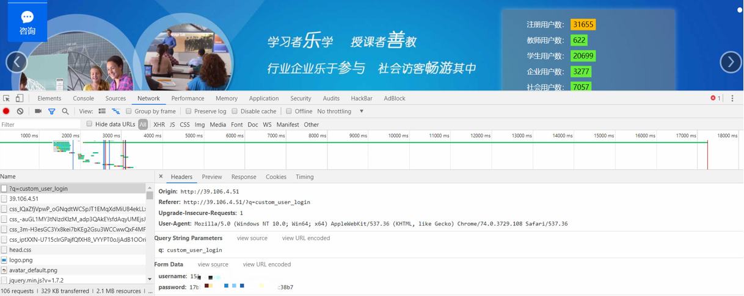This screenshot has height=296, width=744.
Task: Open the Response sub-tab
Action: [244, 177]
